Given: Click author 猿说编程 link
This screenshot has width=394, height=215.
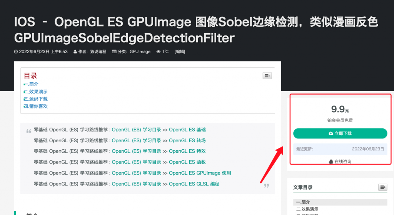Looking at the screenshot, I should (x=98, y=52).
